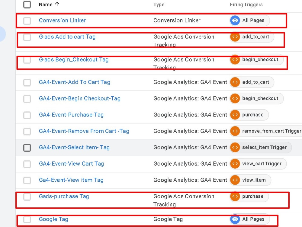Image resolution: width=302 pixels, height=227 pixels.
Task: Open the remove_from_cart Trigger chip
Action: (266, 131)
